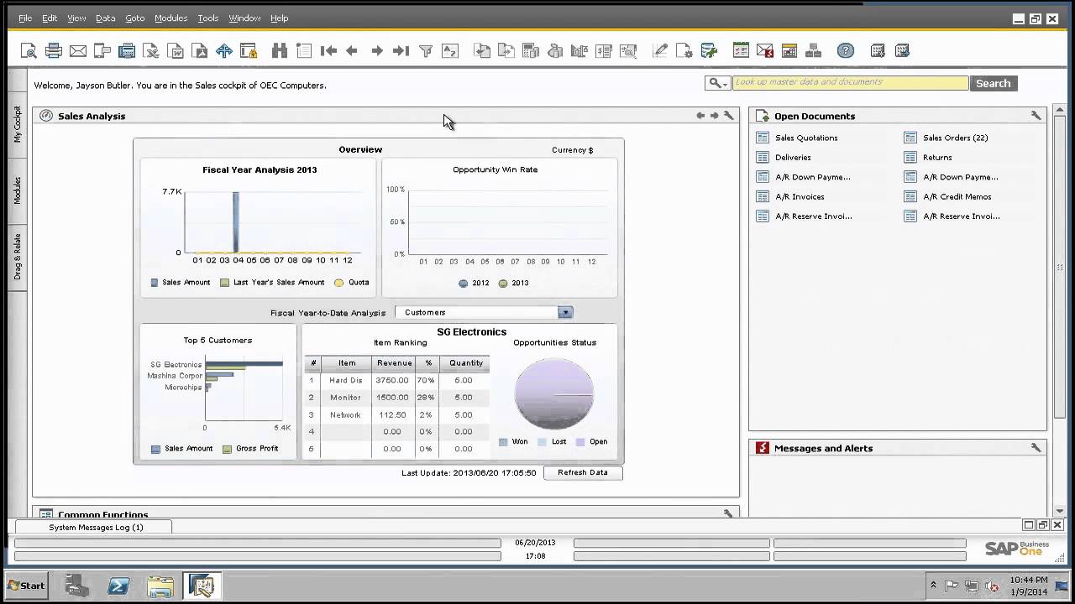Export to Excel via the toolbar icon

tap(151, 51)
